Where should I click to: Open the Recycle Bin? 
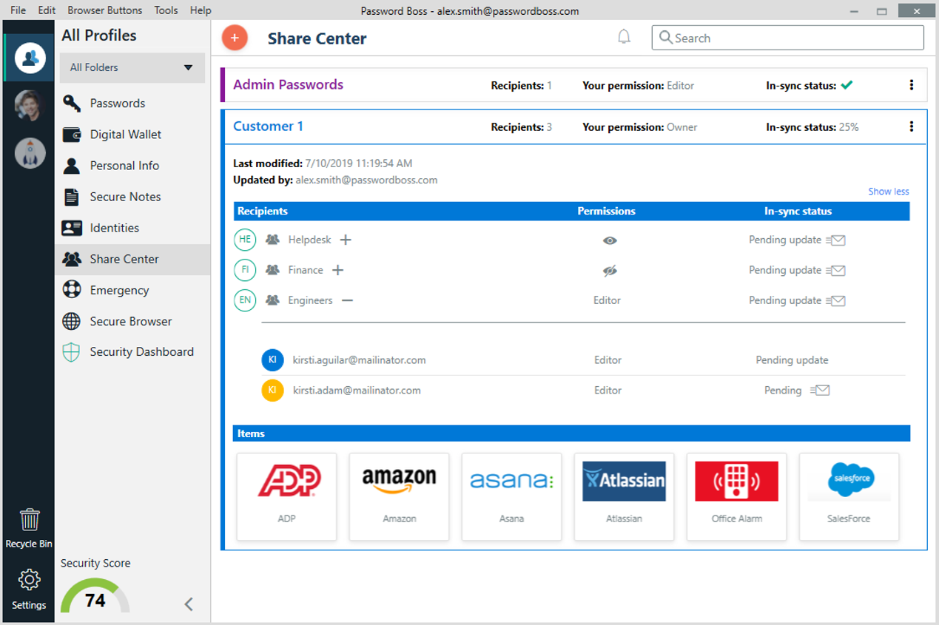[29, 528]
